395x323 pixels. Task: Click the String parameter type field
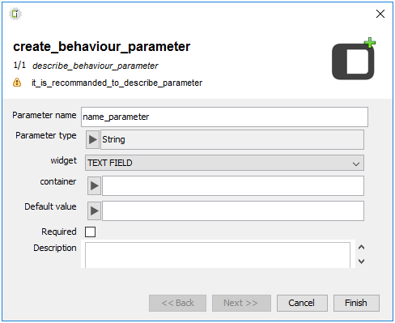[x=232, y=139]
